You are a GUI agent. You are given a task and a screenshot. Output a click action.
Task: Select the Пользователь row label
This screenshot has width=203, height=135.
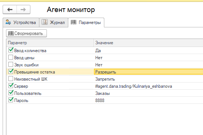pyautogui.click(x=28, y=93)
